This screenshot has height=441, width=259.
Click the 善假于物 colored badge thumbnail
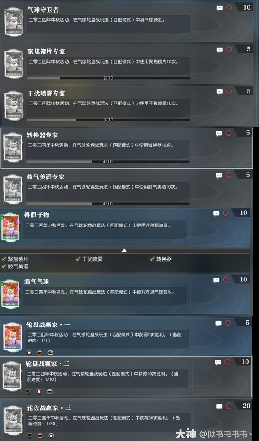pos(11,227)
